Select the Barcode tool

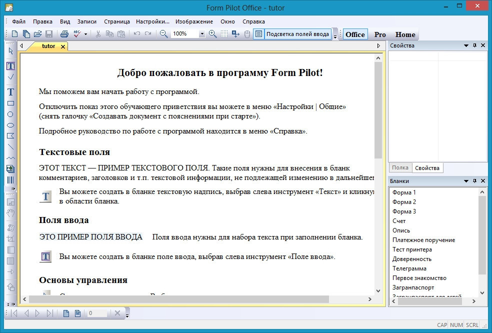tap(10, 180)
